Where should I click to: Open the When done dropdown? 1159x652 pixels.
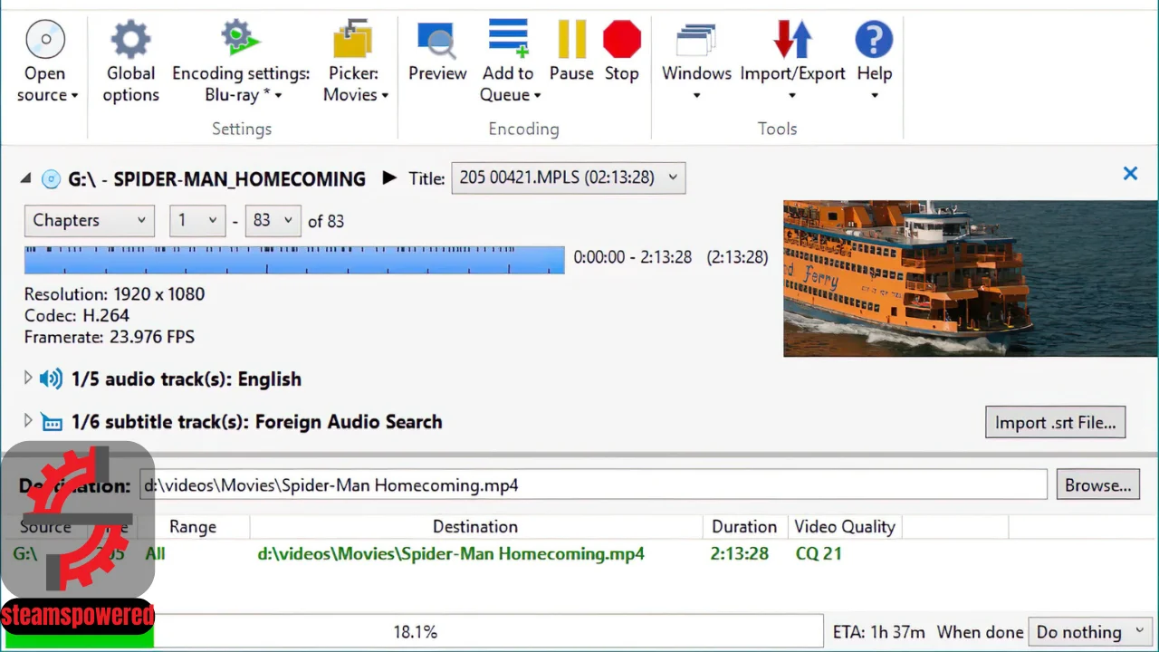1090,632
